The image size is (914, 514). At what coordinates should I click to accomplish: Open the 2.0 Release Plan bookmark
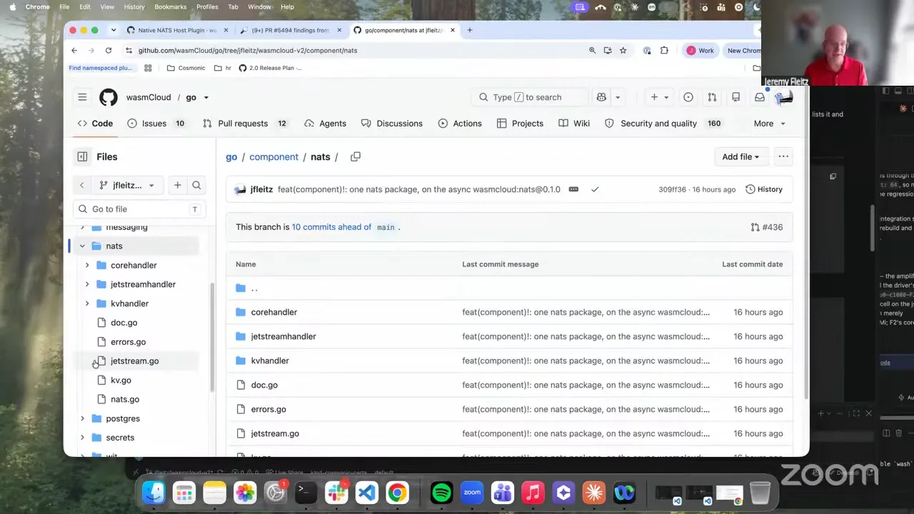(270, 68)
